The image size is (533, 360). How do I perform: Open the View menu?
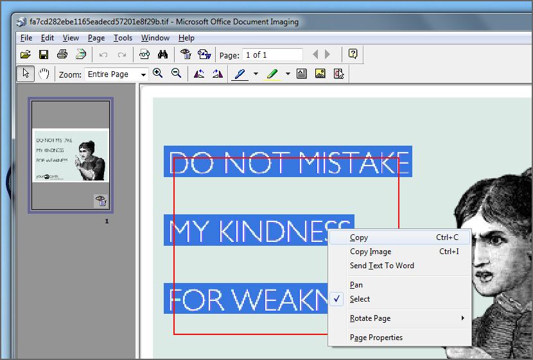coord(71,38)
